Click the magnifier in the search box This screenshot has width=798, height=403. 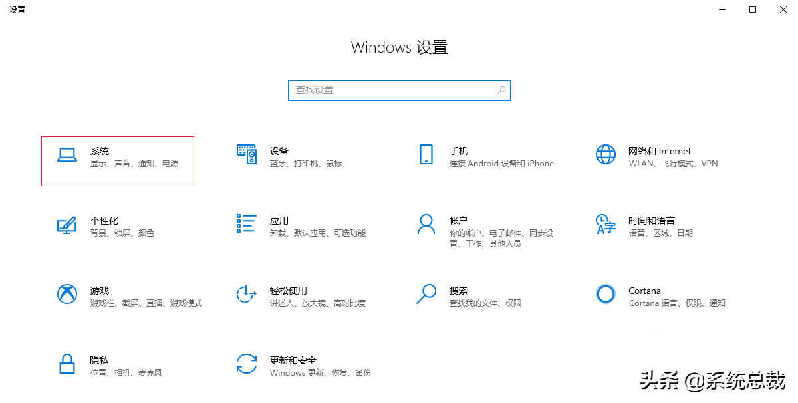coord(501,90)
